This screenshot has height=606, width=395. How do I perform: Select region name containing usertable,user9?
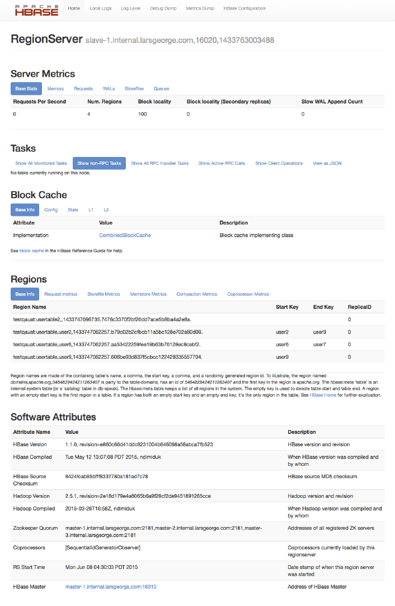[x=107, y=357]
